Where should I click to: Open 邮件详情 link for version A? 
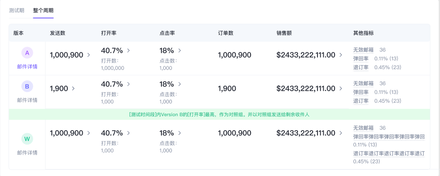(x=27, y=67)
